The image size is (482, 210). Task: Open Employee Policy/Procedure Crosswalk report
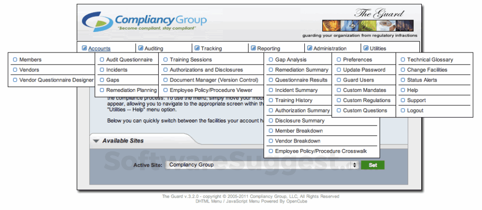321,151
